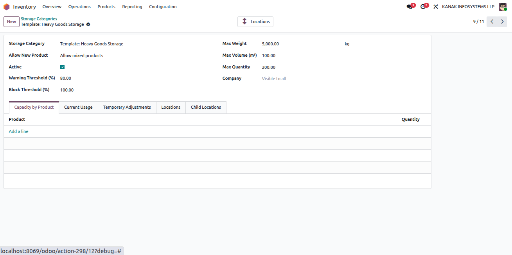This screenshot has width=512, height=255.
Task: Click the Quantity column header
Action: (410, 119)
